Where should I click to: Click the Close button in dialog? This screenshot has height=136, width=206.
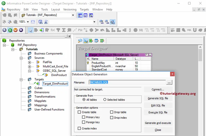158,130
